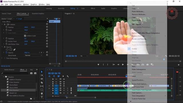
Task: Mute audio track A1
Action: tap(64, 88)
